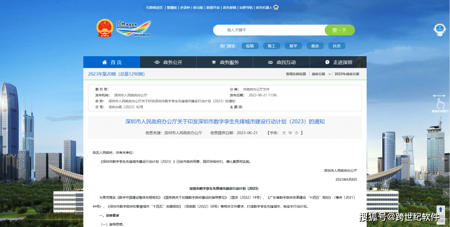This screenshot has height=227, width=450.
Task: Open the Shenzhen Government Online logo
Action: (133, 28)
